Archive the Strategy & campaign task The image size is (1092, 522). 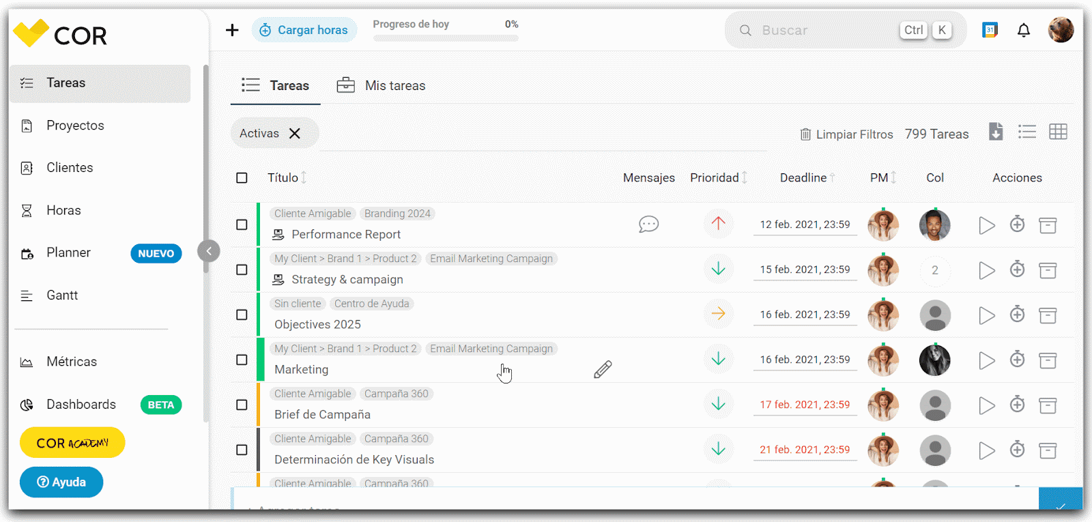pos(1048,270)
